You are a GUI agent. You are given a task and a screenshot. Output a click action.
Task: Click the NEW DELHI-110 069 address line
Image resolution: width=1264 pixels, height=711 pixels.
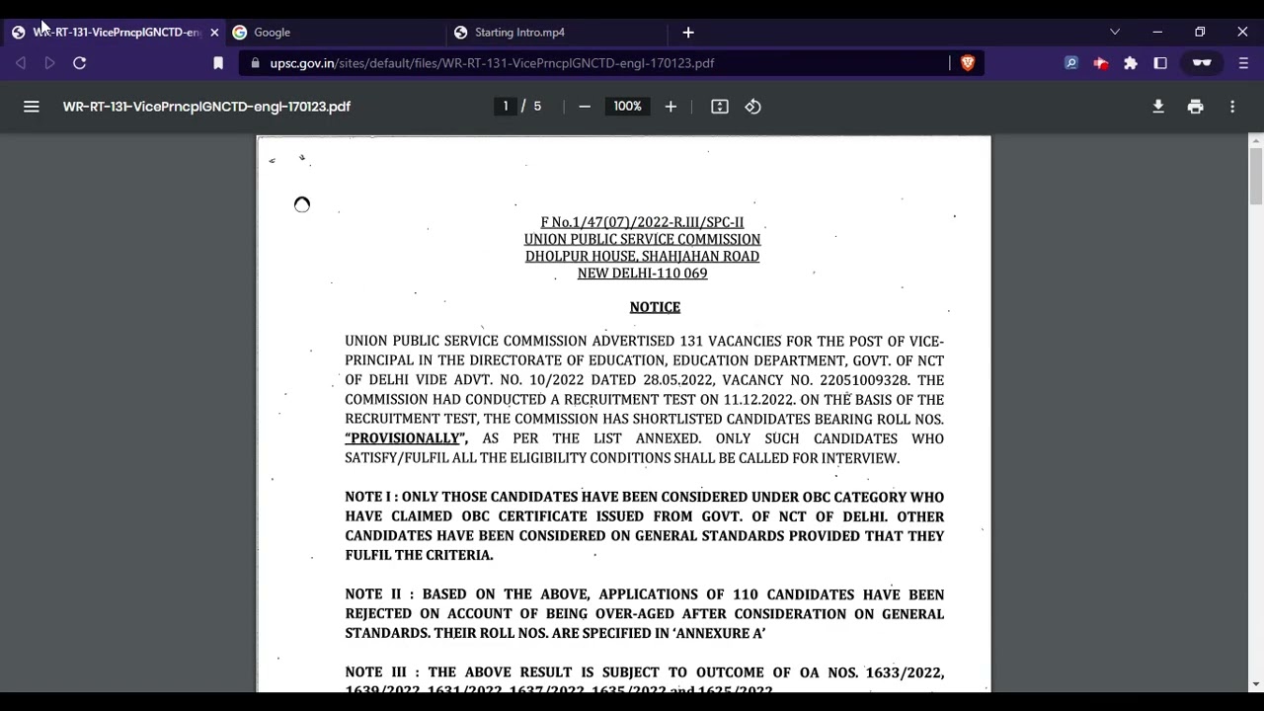[642, 273]
